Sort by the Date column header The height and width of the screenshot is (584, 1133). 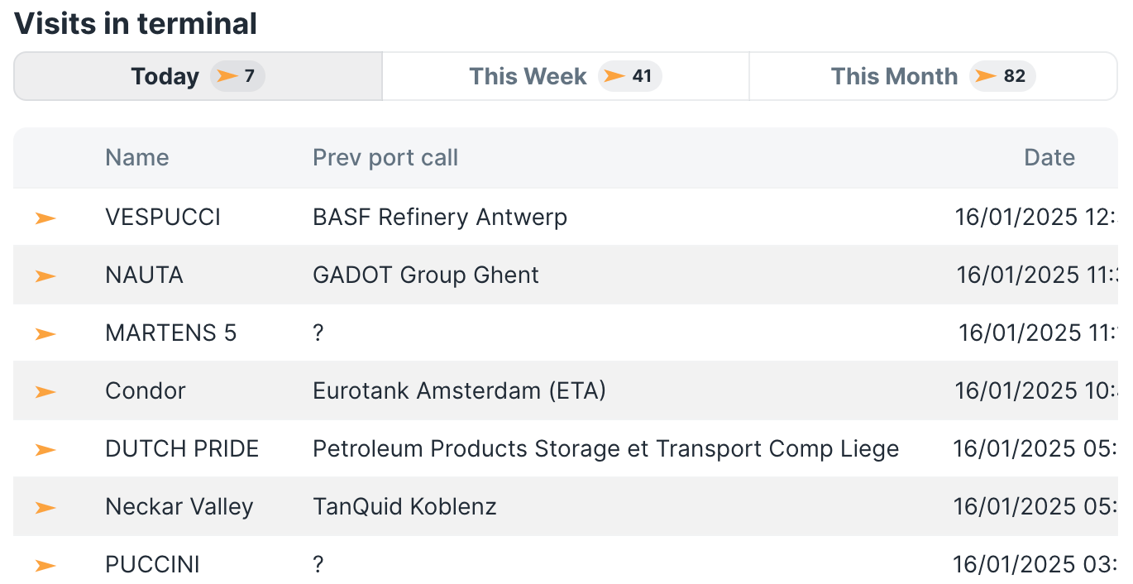(1049, 158)
